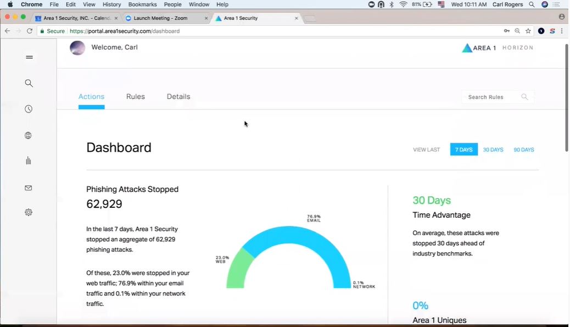Image resolution: width=570 pixels, height=327 pixels.
Task: Click the Wi-Fi icon in menu bar
Action: tap(403, 4)
